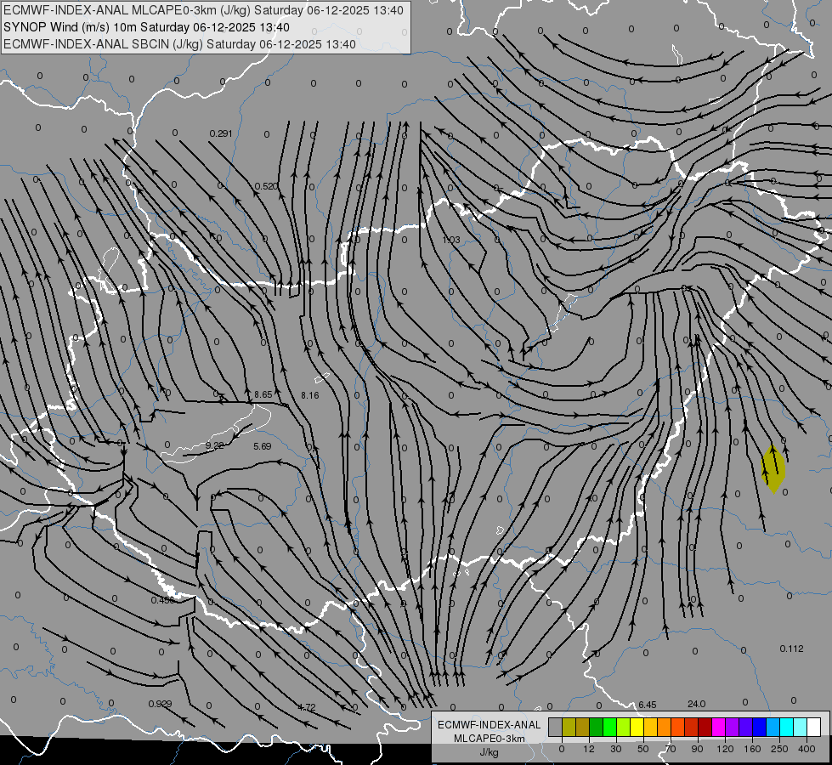Image resolution: width=832 pixels, height=765 pixels.
Task: Click the 6.45 value label
Action: (x=648, y=705)
